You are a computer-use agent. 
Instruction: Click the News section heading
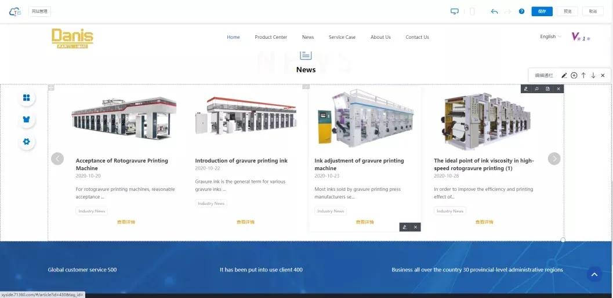(x=306, y=69)
